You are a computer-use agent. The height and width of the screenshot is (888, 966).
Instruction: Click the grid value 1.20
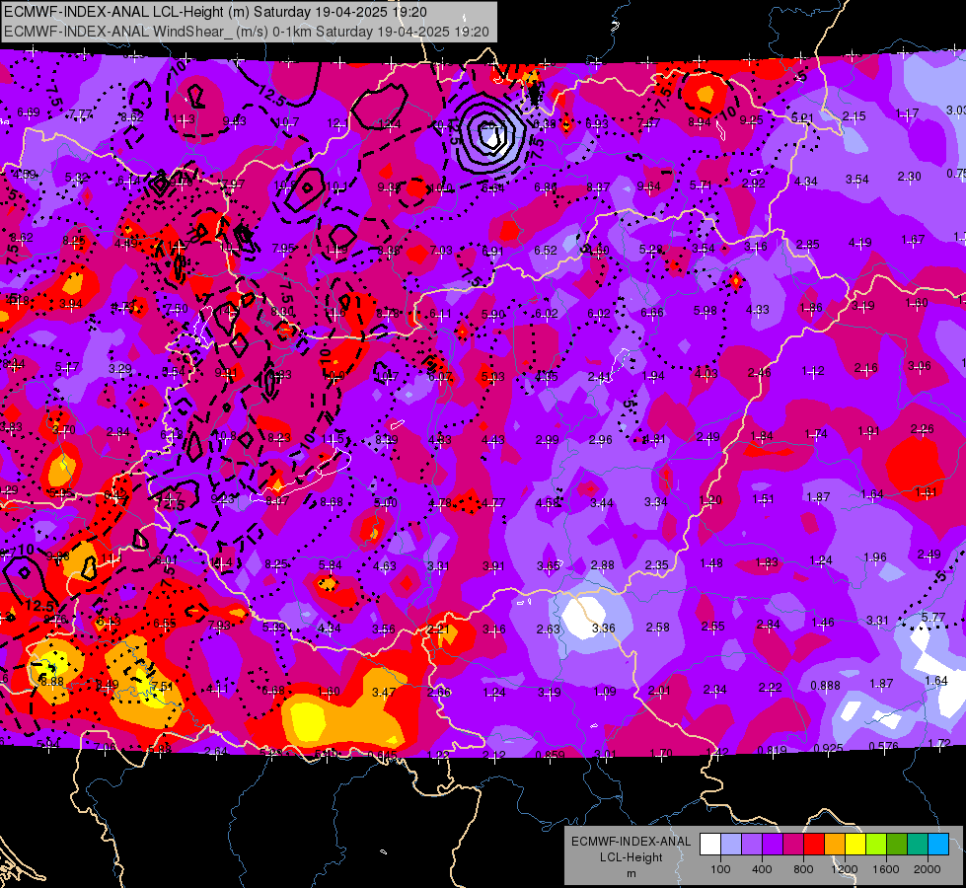(709, 500)
